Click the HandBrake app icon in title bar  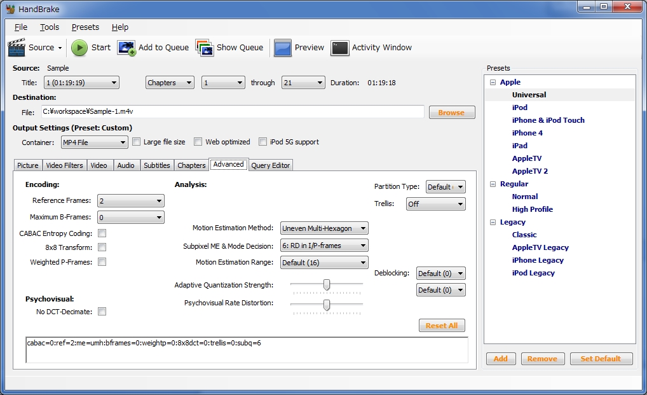click(10, 9)
